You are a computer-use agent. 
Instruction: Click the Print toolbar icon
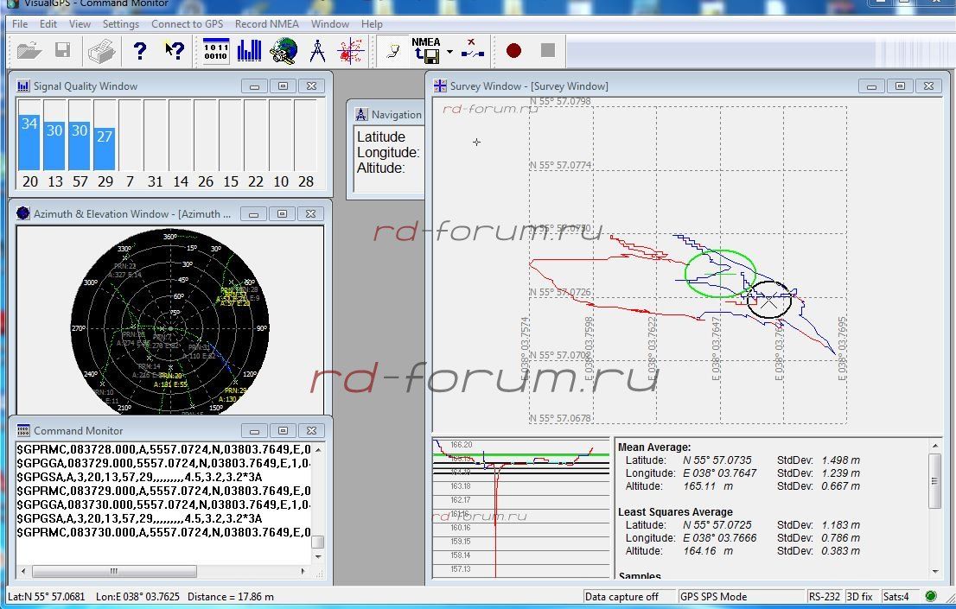(101, 51)
